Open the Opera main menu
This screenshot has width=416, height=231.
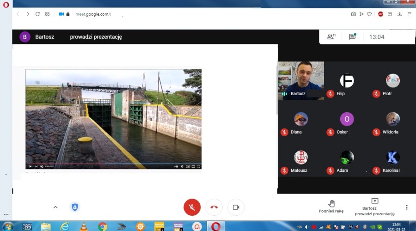point(6,4)
